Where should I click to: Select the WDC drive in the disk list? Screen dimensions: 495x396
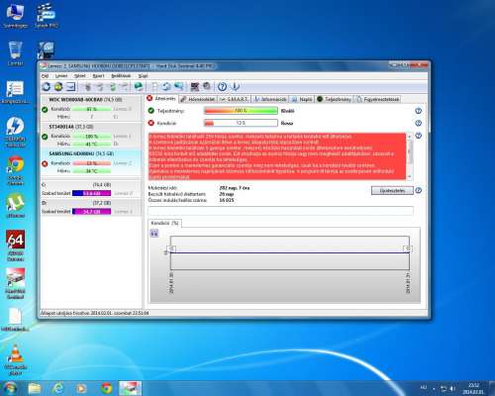coord(91,108)
